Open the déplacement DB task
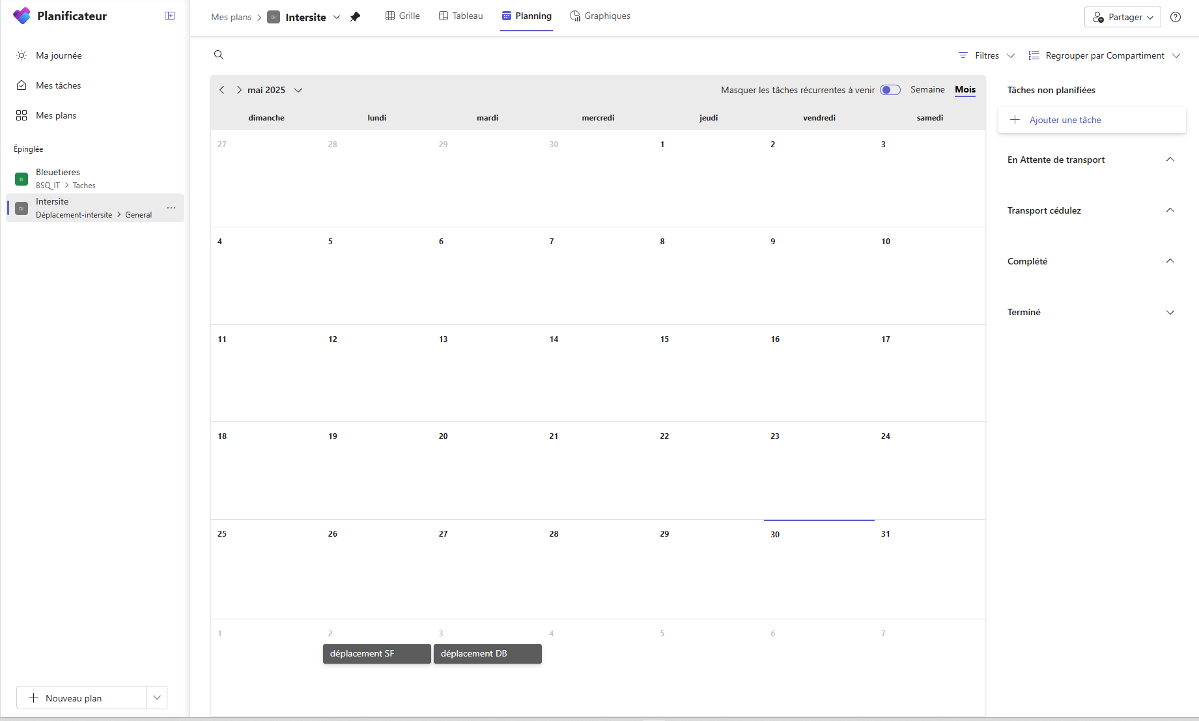This screenshot has height=721, width=1199. pyautogui.click(x=488, y=654)
